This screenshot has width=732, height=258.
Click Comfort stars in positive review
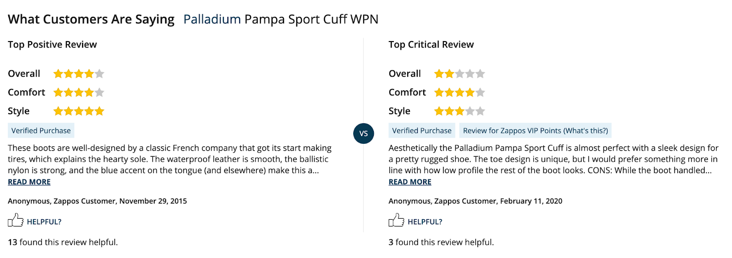79,92
